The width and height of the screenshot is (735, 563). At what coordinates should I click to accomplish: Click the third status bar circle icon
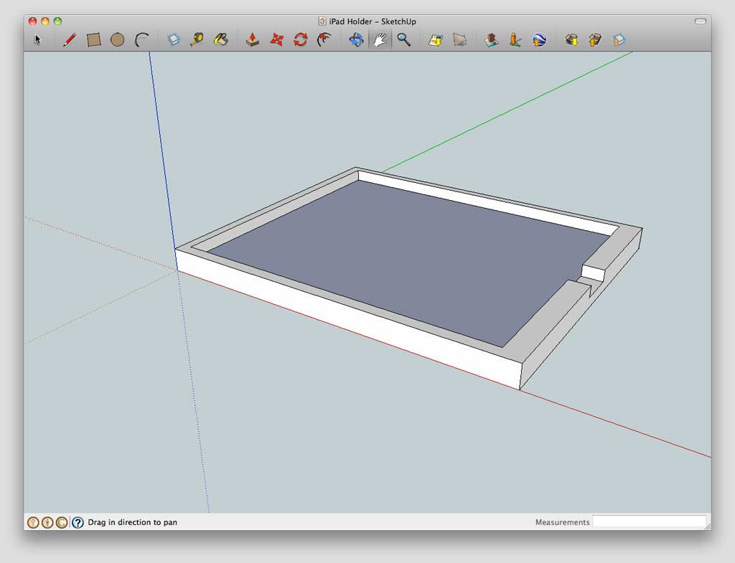(62, 522)
